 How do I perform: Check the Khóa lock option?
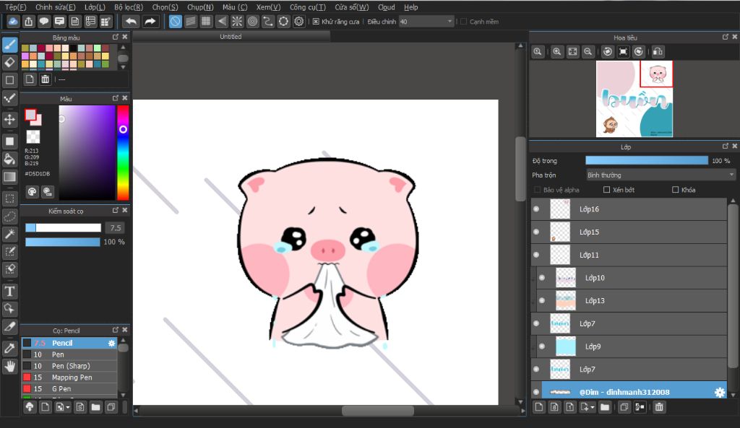(x=676, y=190)
